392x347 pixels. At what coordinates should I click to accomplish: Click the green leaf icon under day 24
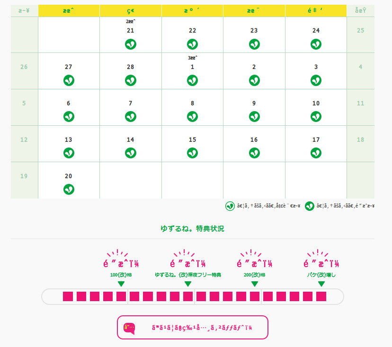[x=316, y=44]
